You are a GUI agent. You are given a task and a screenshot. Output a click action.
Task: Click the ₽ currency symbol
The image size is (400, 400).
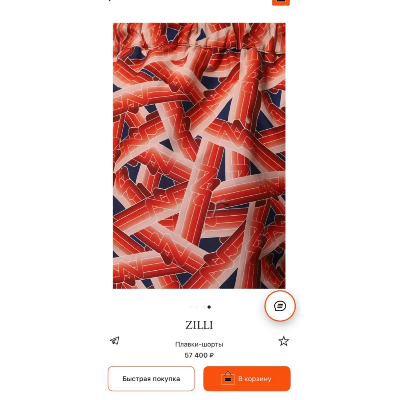[x=211, y=355]
